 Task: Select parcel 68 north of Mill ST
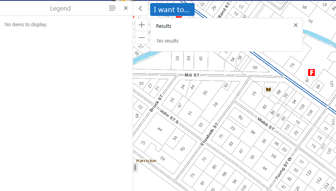click(x=255, y=68)
